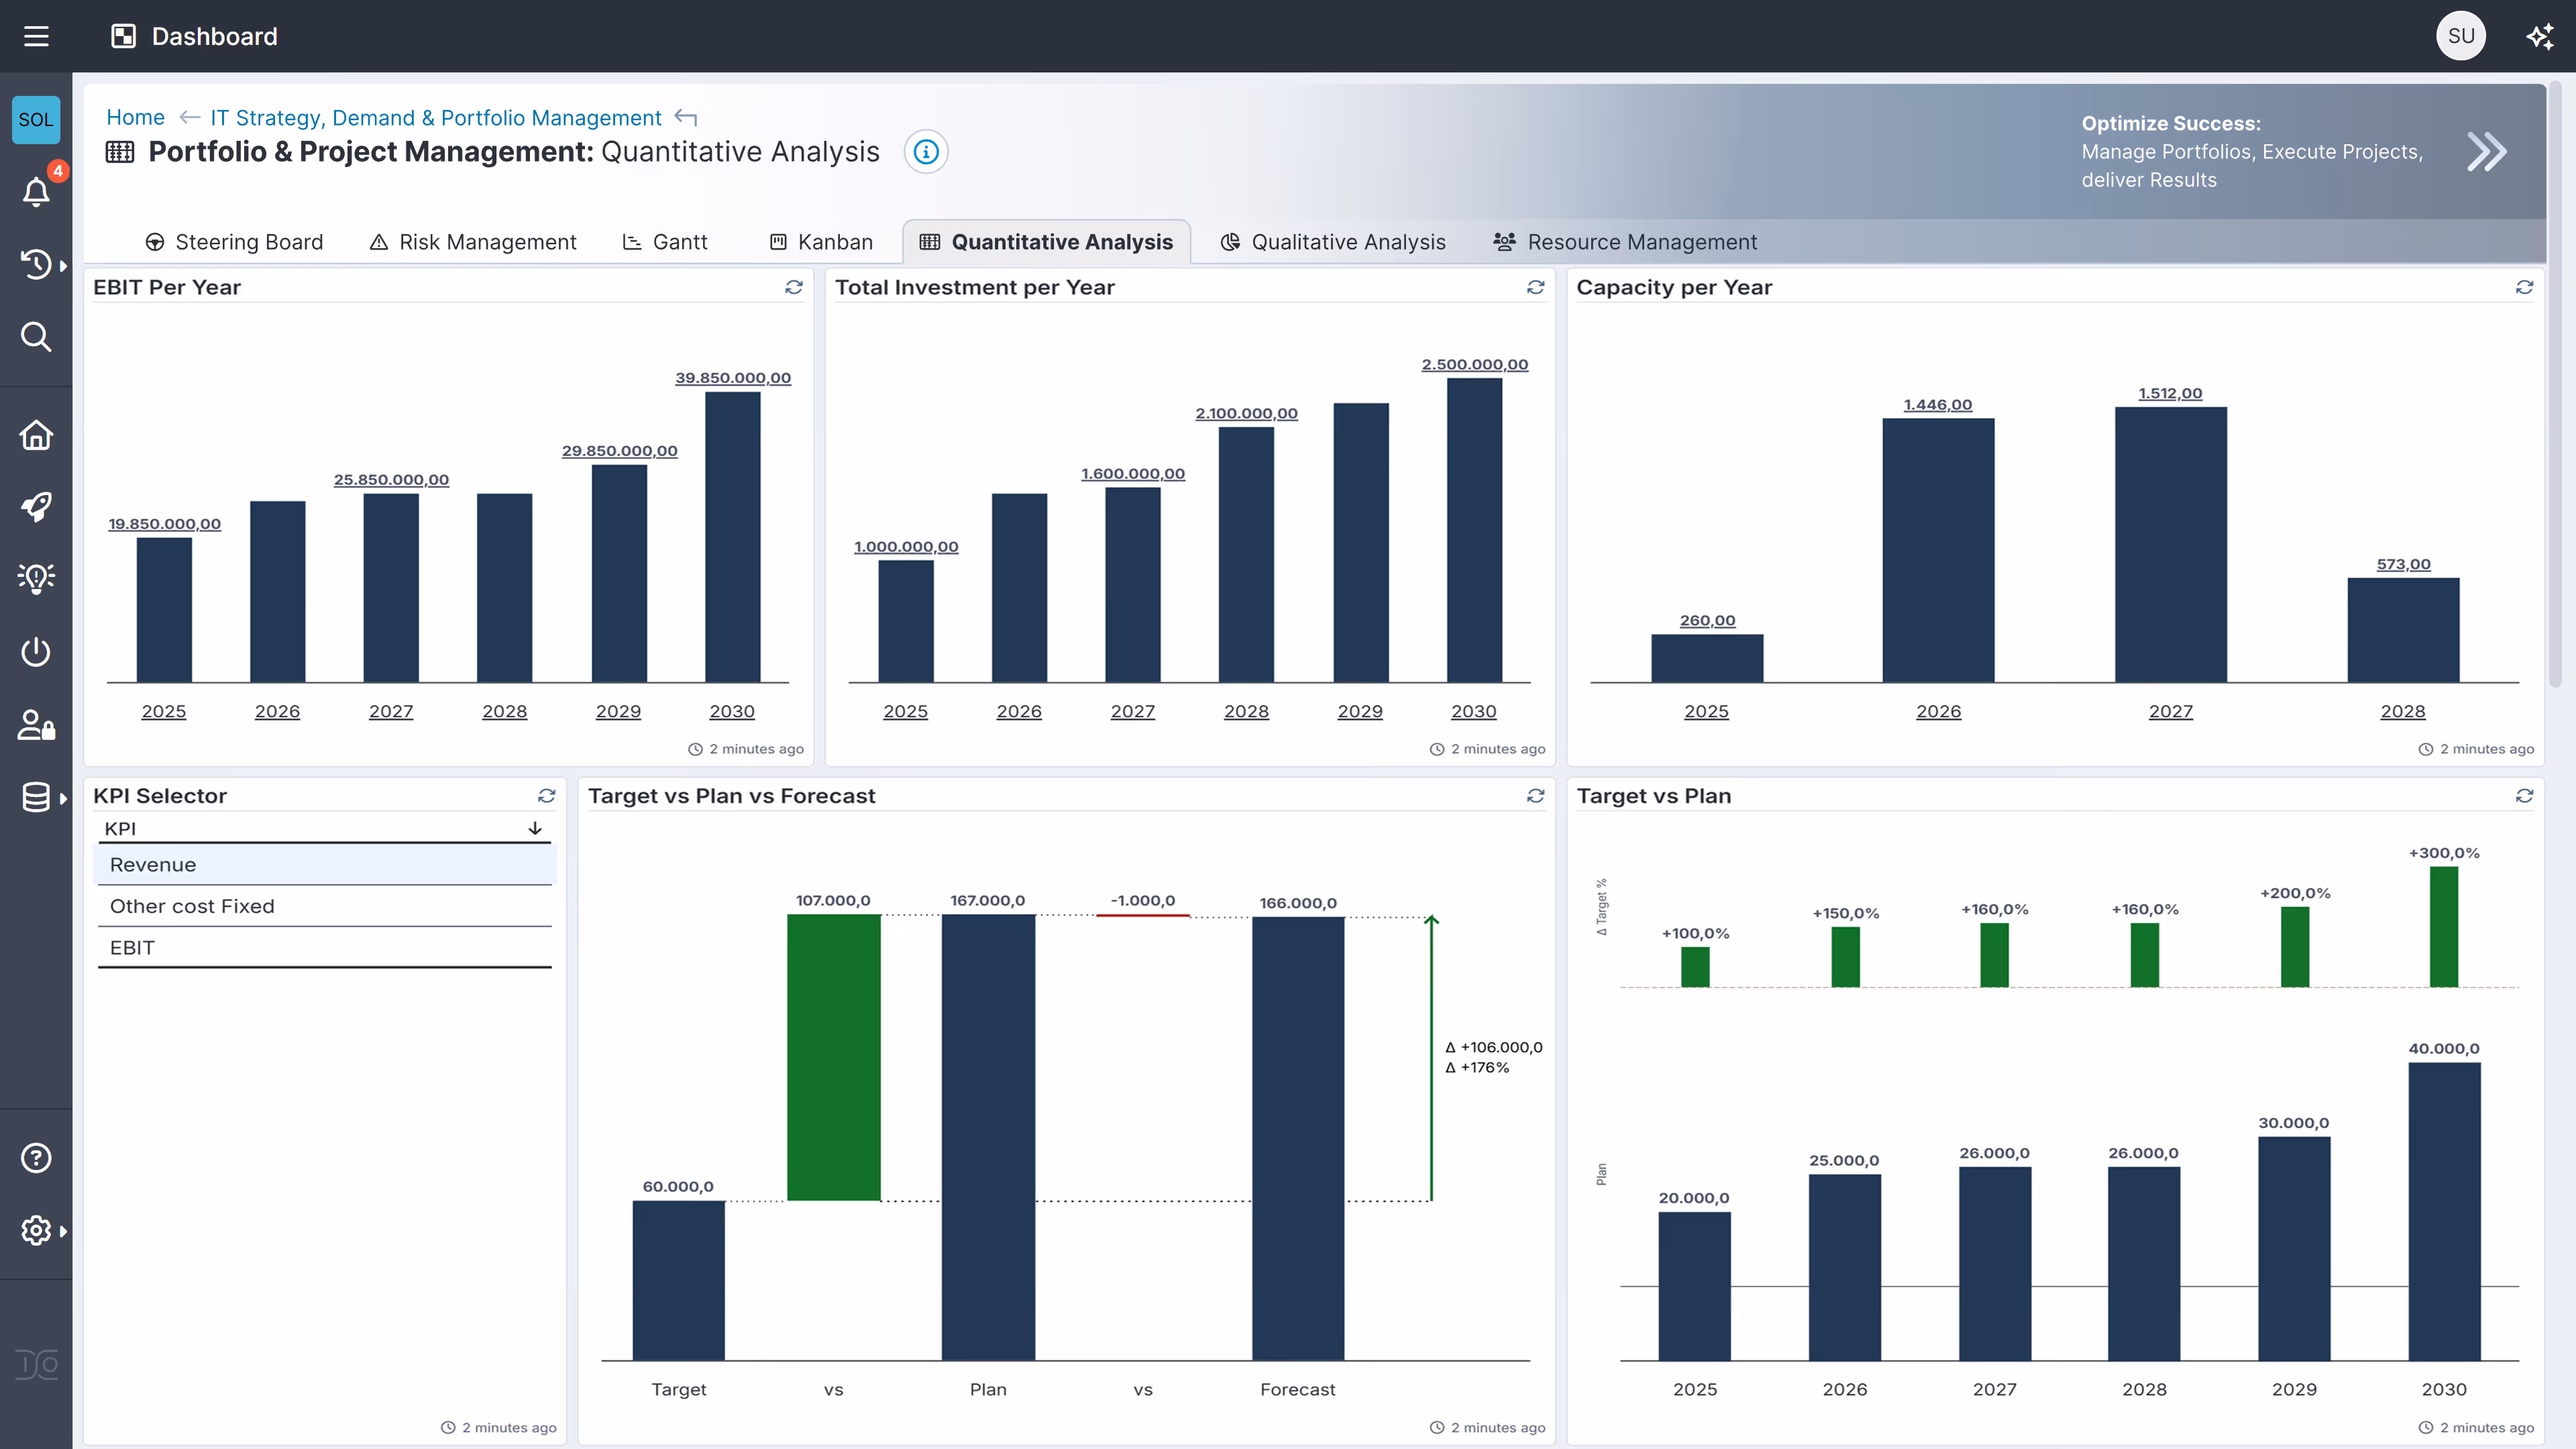Select the history icon in the sidebar

point(36,264)
